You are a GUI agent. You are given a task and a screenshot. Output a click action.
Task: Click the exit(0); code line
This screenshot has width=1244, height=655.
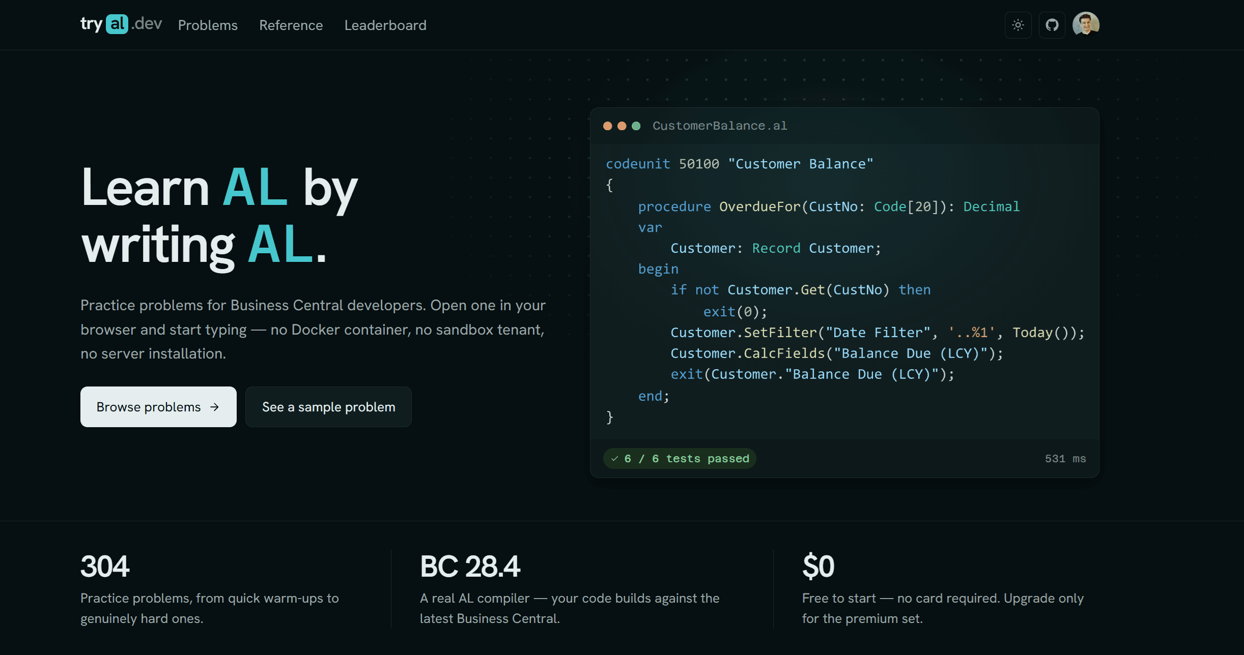click(x=735, y=311)
